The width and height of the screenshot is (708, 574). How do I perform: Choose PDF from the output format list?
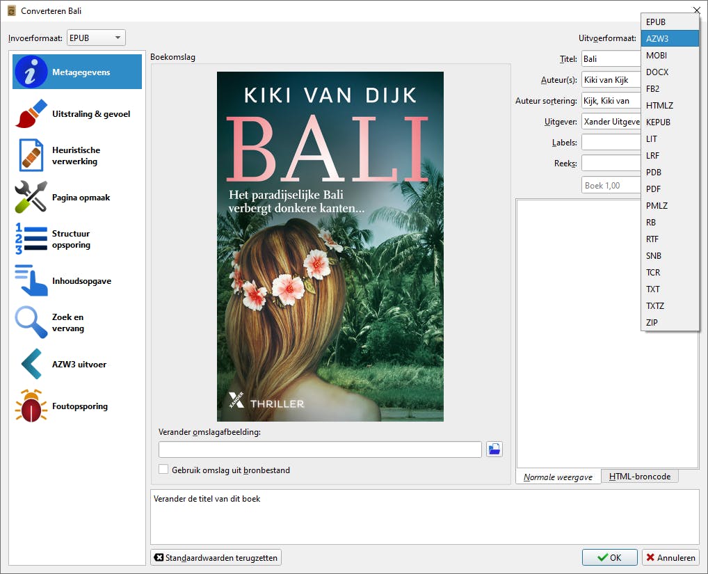pos(653,189)
